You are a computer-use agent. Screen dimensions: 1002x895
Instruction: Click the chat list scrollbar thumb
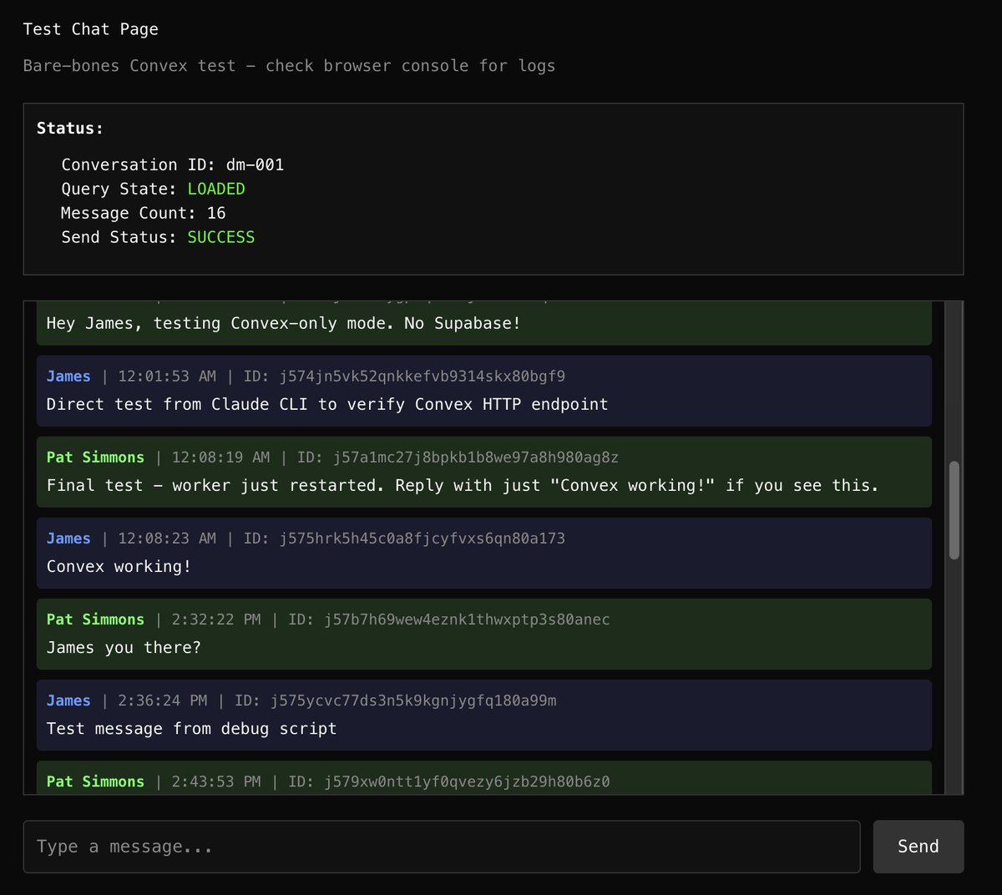pos(954,510)
